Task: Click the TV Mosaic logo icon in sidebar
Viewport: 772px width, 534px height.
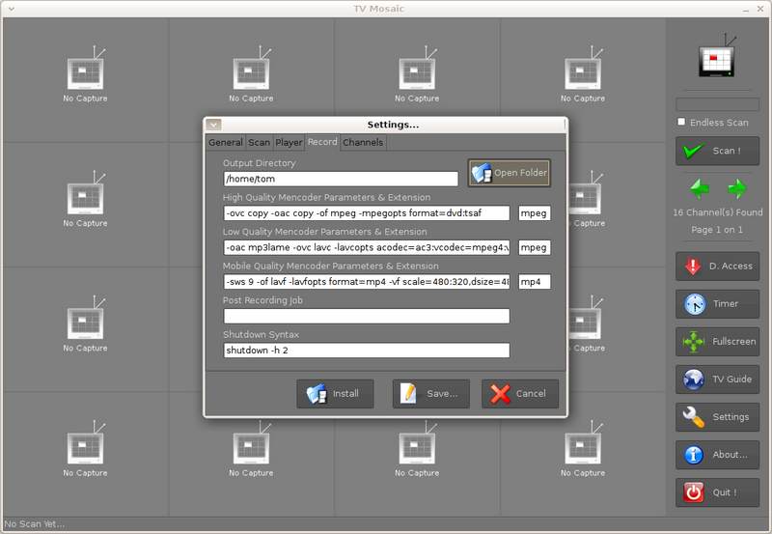Action: coord(717,56)
